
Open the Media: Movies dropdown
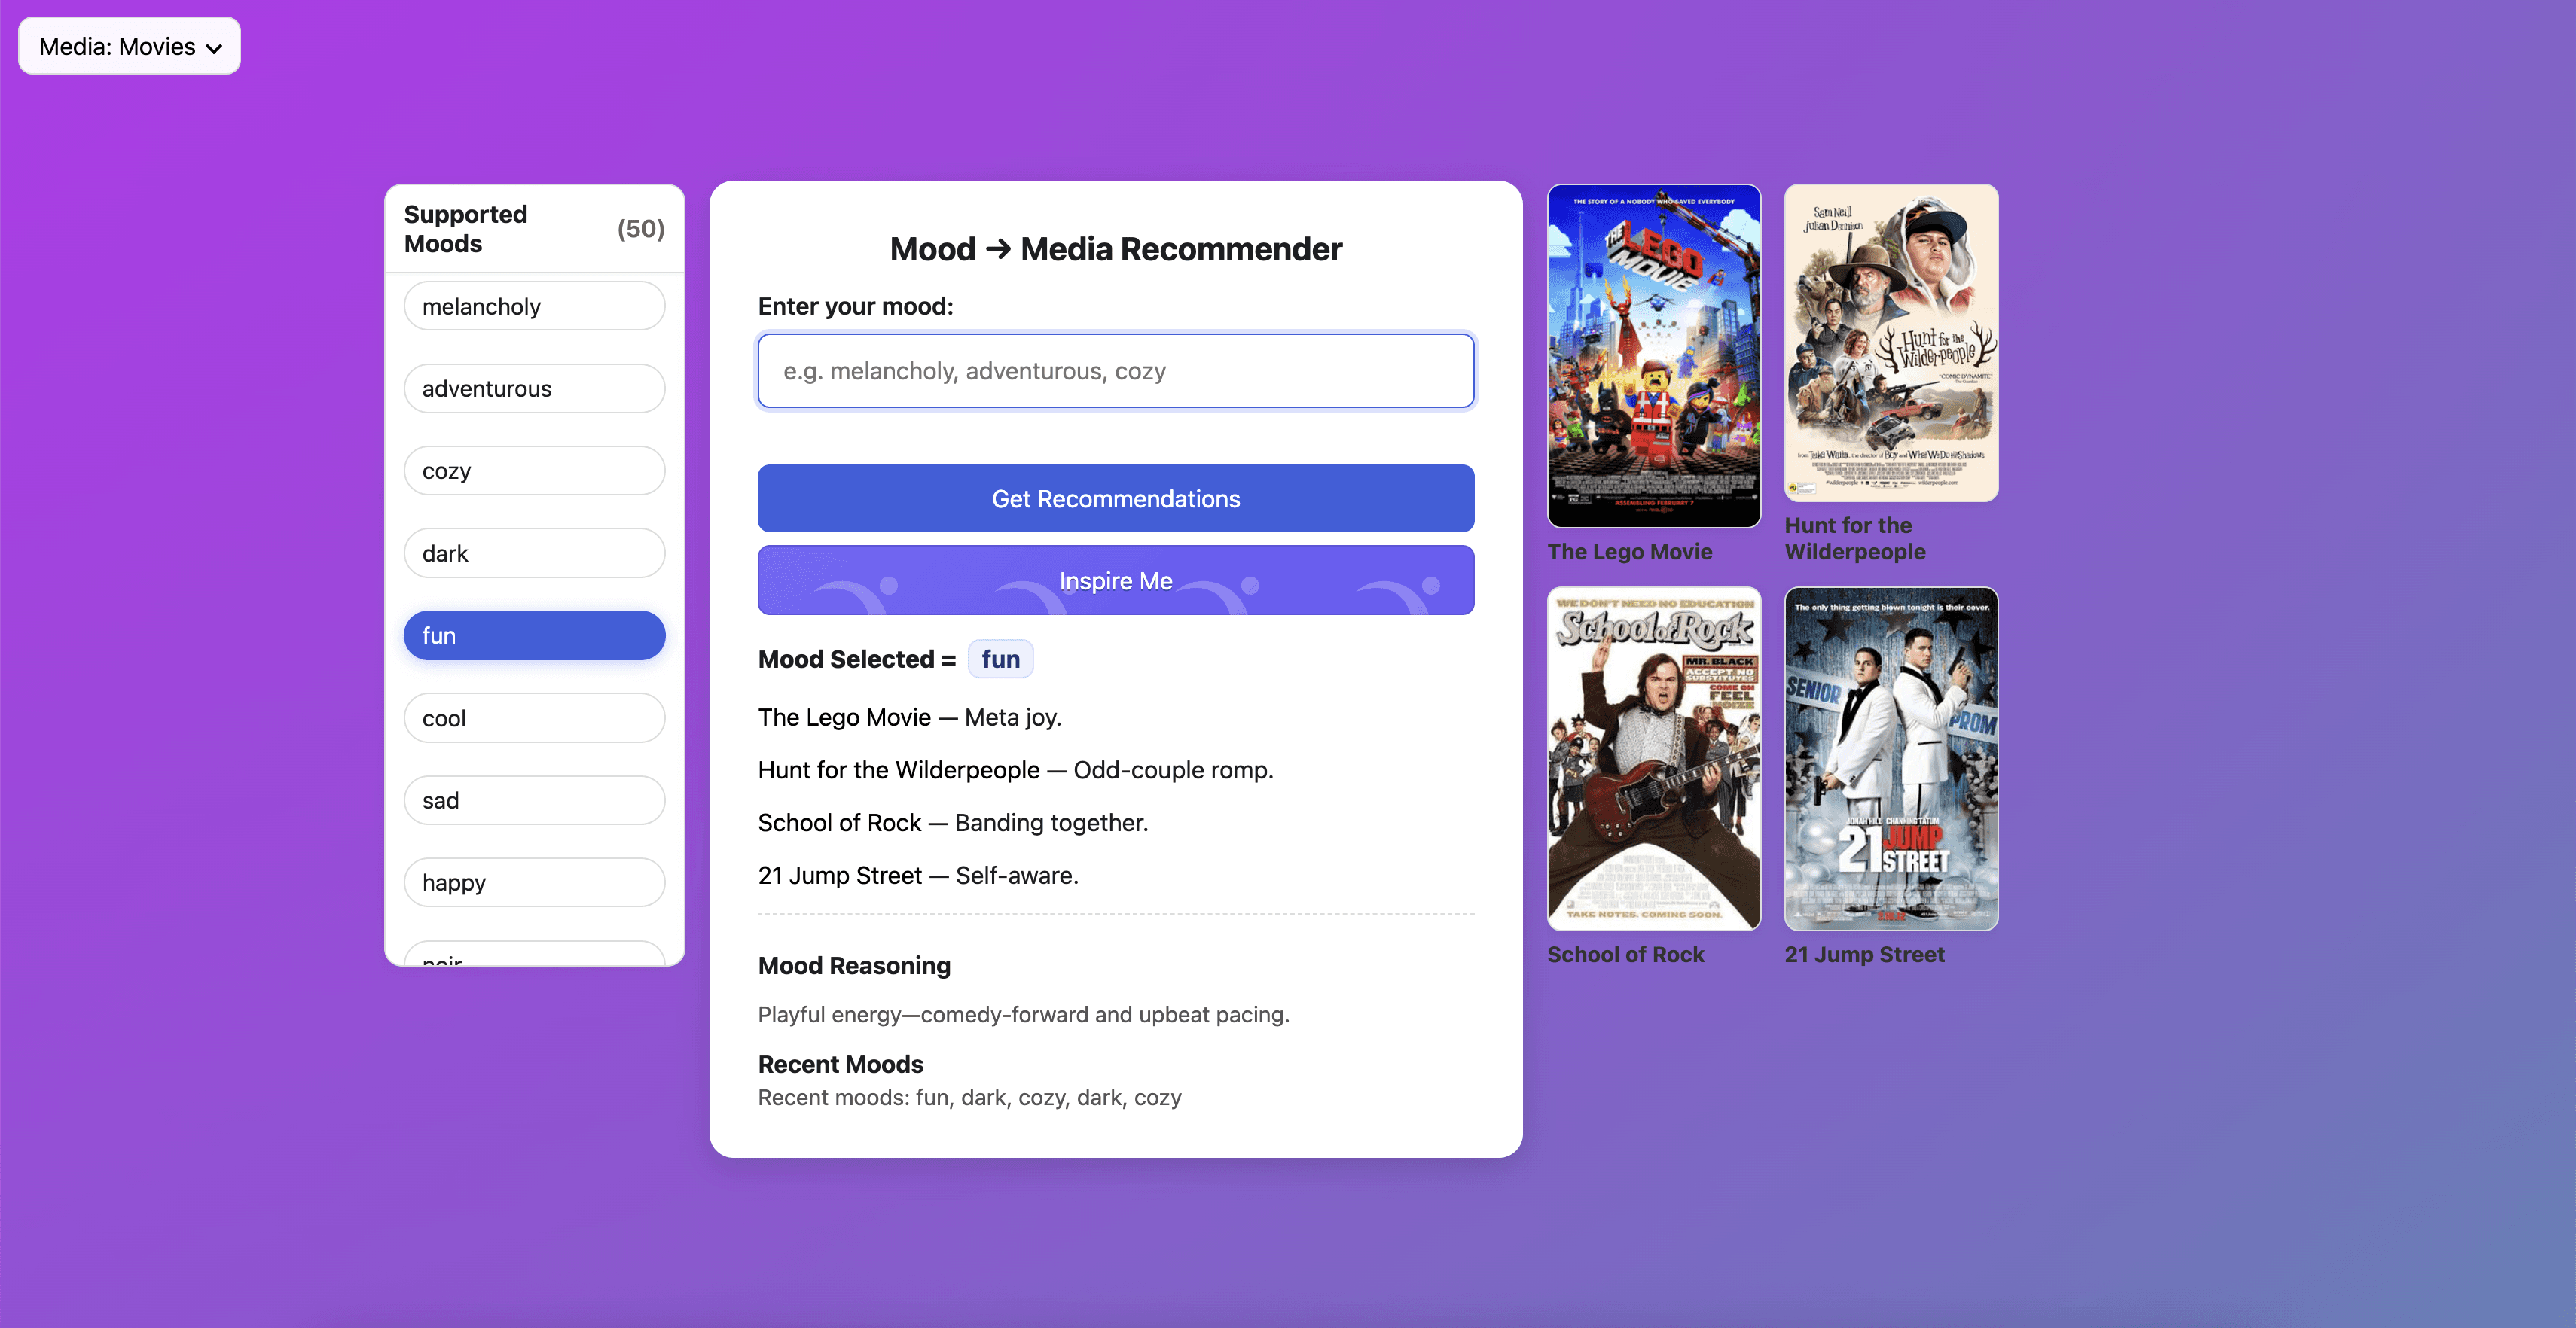pyautogui.click(x=129, y=46)
